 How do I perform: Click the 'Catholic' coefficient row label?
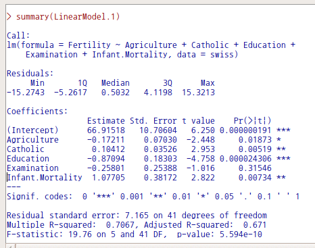26,149
